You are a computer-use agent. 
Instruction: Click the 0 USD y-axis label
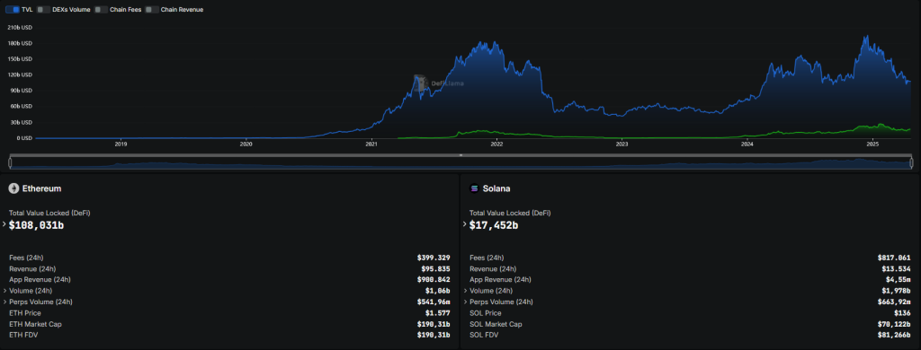[23, 138]
